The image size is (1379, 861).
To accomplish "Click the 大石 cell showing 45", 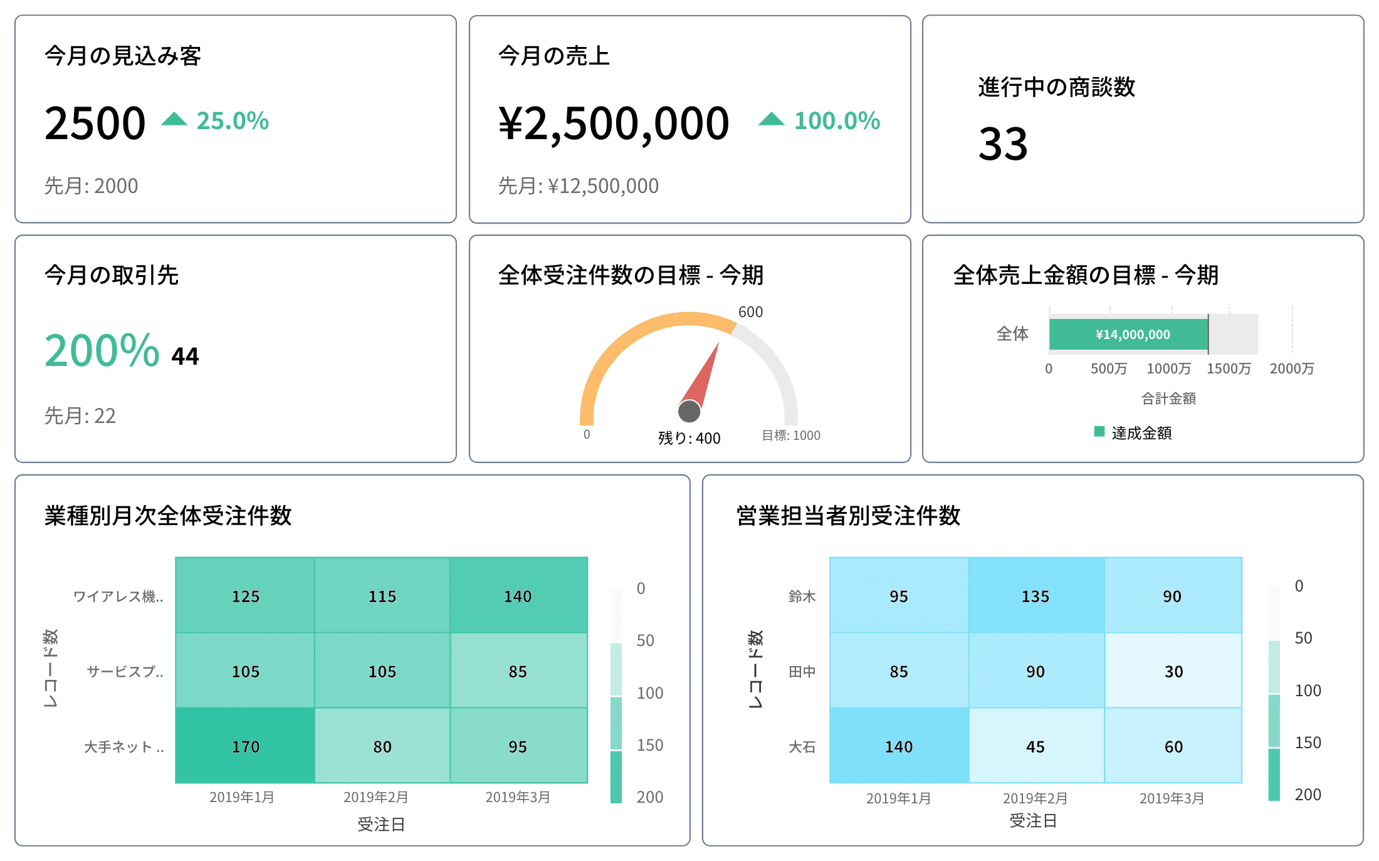I will pos(1036,746).
